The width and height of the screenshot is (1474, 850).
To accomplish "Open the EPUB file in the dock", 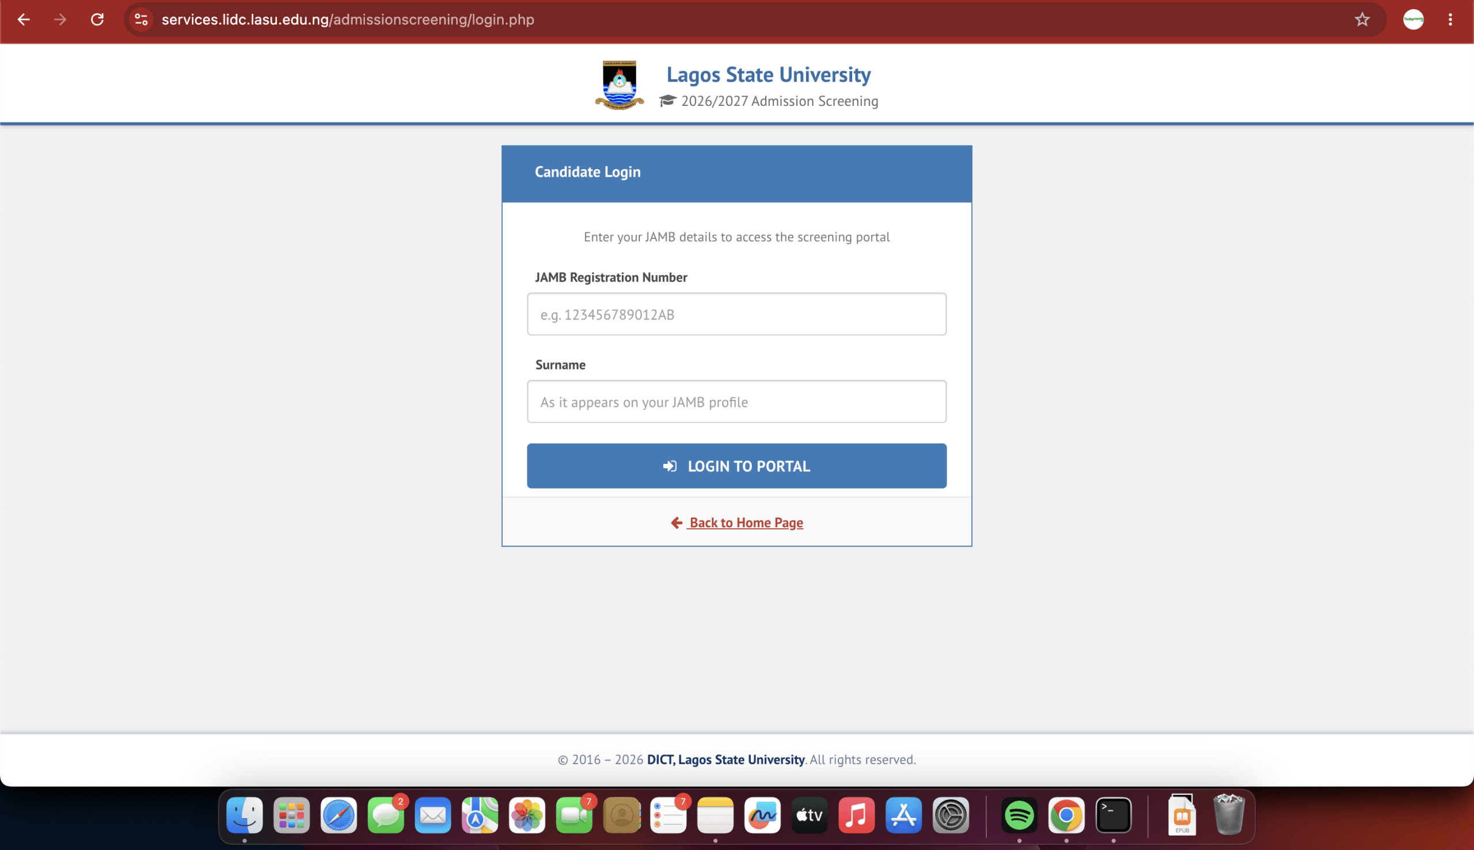I will pyautogui.click(x=1182, y=815).
